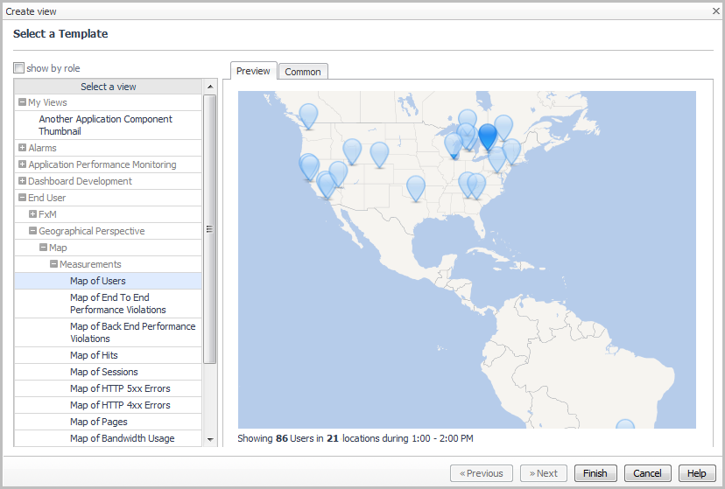The height and width of the screenshot is (489, 725).
Task: Expand Application Performance Monitoring node
Action: click(22, 164)
